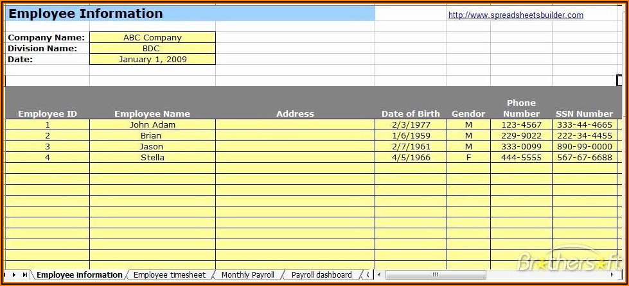Select Stella's gender cell showing F

pyautogui.click(x=468, y=158)
